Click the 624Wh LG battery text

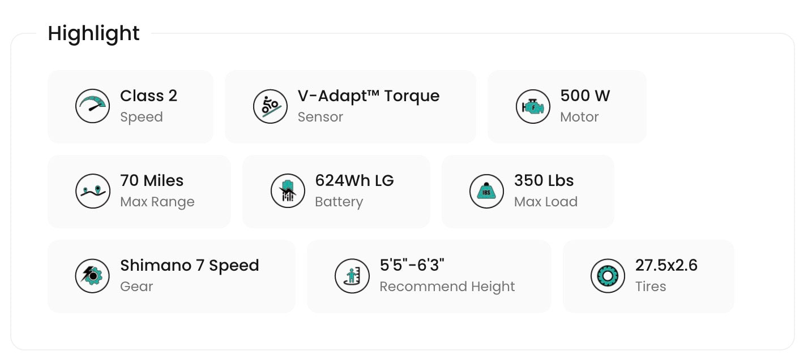pos(354,181)
